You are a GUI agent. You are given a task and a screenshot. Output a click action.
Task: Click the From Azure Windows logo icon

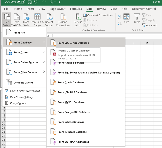click(x=11, y=53)
